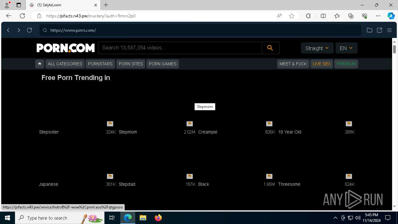Open the Edge profile icon
The width and height of the screenshot is (398, 224).
[7, 5]
